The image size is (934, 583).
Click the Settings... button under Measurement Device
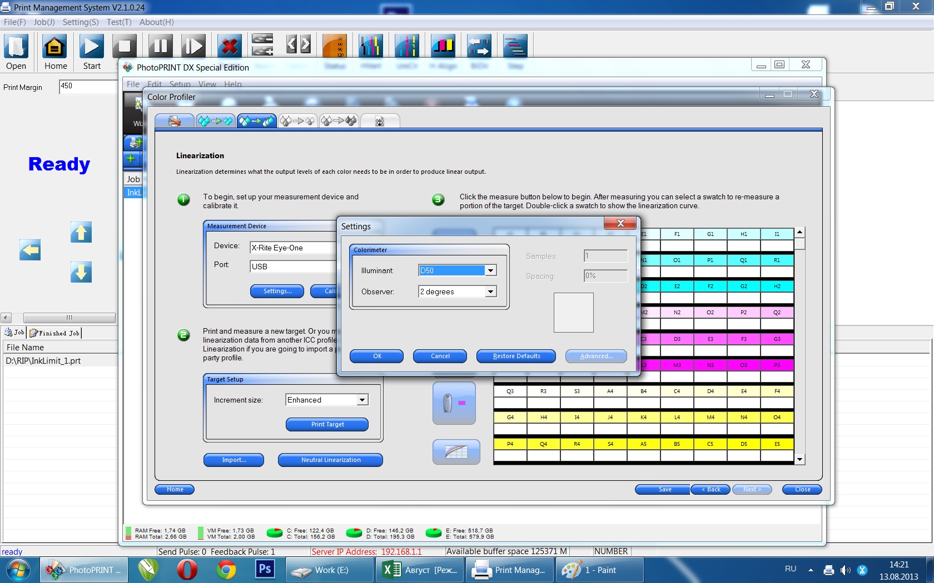coord(277,291)
